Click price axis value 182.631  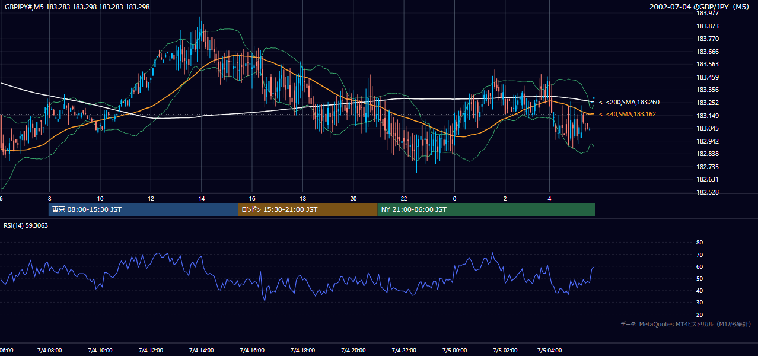tap(707, 179)
